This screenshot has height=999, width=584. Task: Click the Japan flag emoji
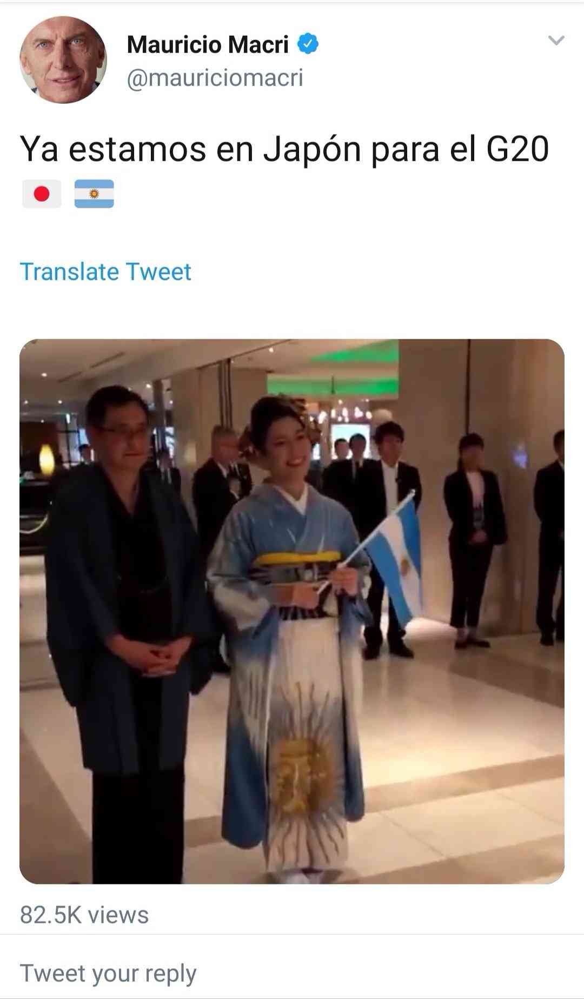[42, 194]
